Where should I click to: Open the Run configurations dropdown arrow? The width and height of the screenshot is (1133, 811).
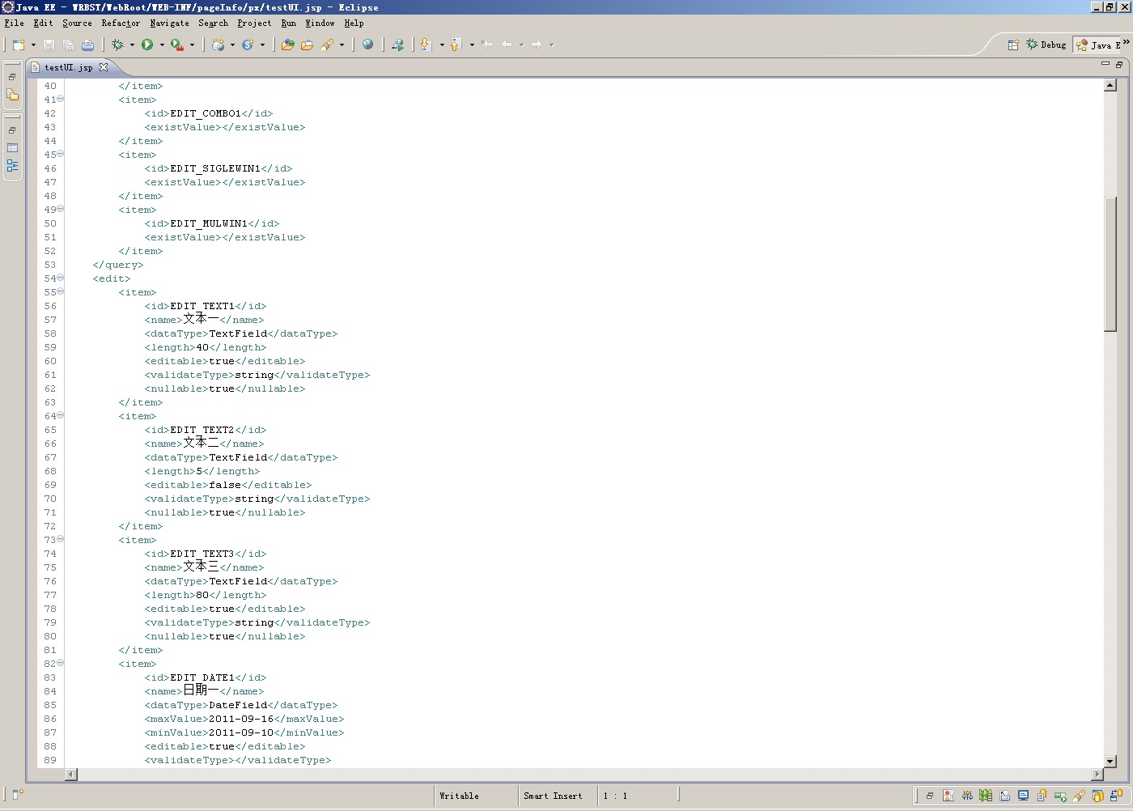tap(162, 45)
